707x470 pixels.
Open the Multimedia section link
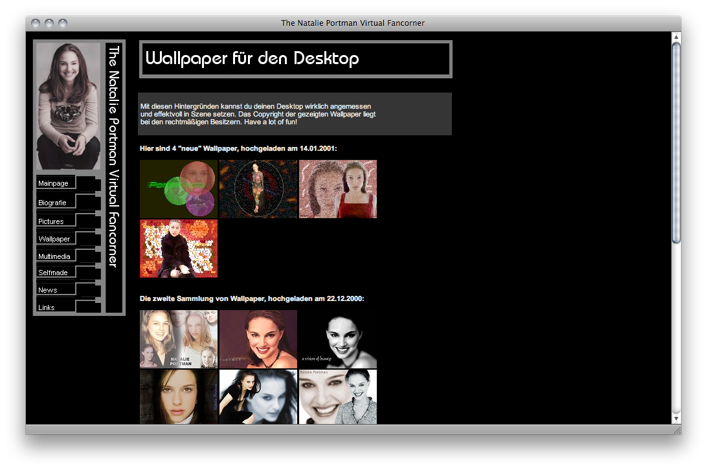(55, 256)
